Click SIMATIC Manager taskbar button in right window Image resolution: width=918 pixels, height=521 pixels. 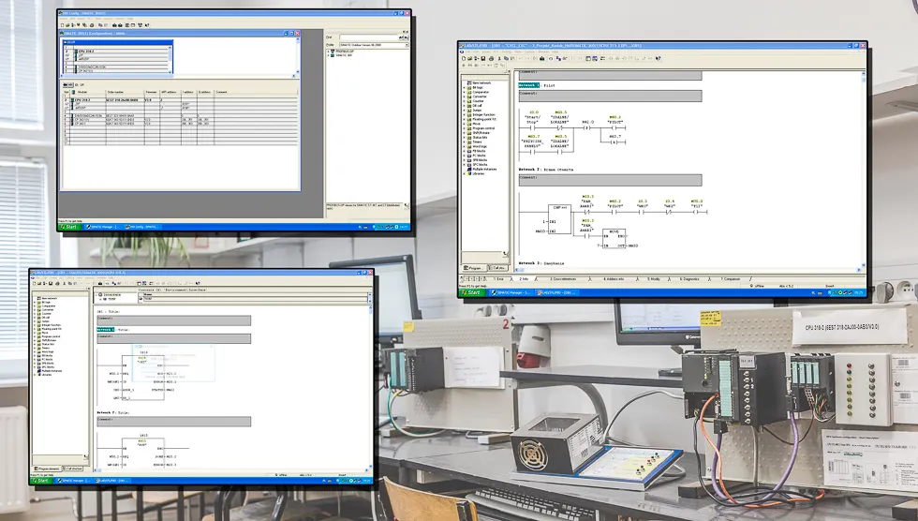511,292
